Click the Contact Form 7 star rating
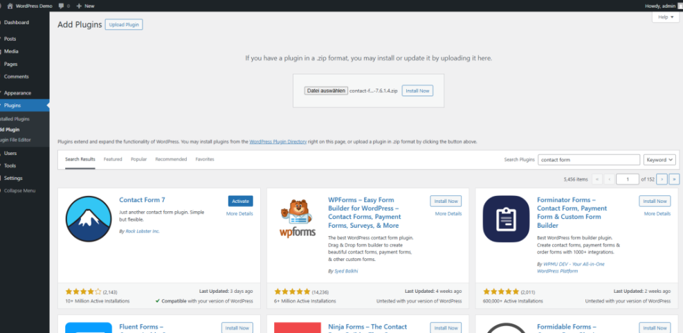The width and height of the screenshot is (683, 333). tap(83, 291)
